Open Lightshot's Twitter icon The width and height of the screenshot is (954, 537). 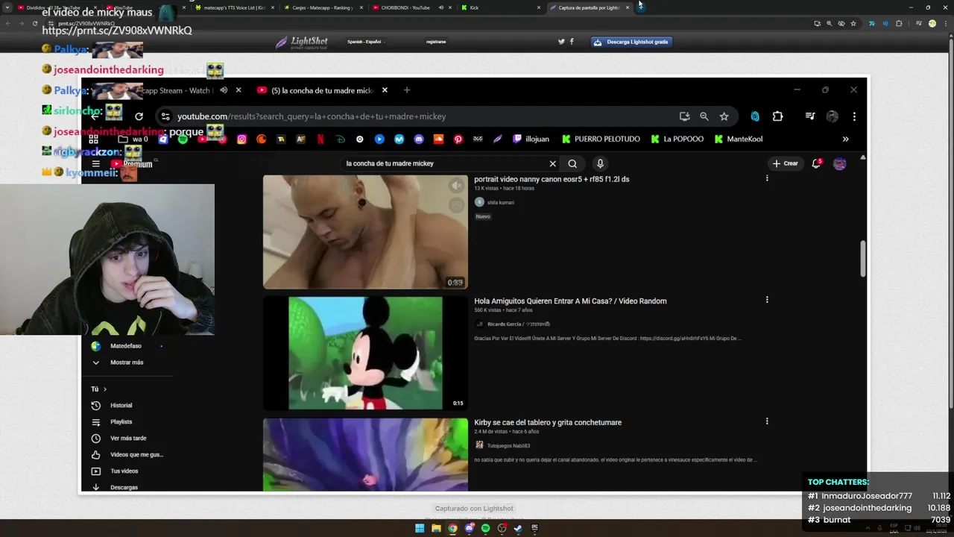pyautogui.click(x=561, y=42)
